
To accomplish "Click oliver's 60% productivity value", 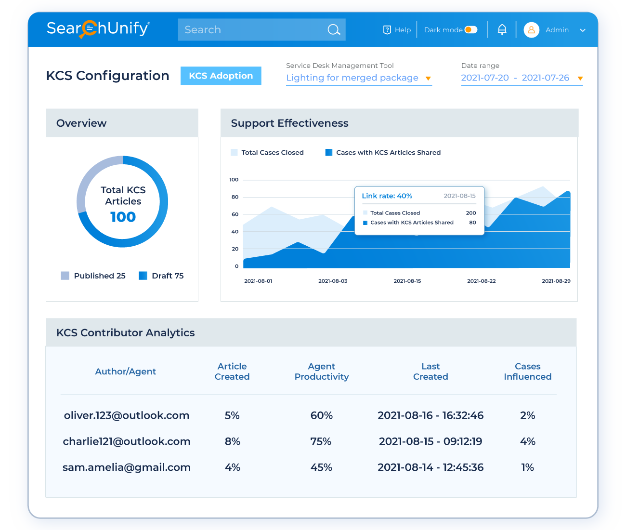I will 322,415.
